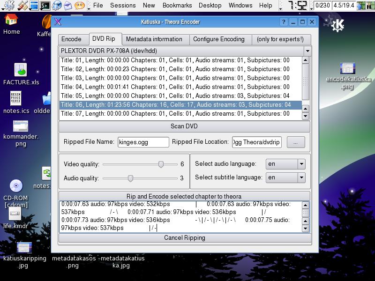375x281 pixels.
Task: Open metadatakasos.png desktop file
Action: pos(74,261)
